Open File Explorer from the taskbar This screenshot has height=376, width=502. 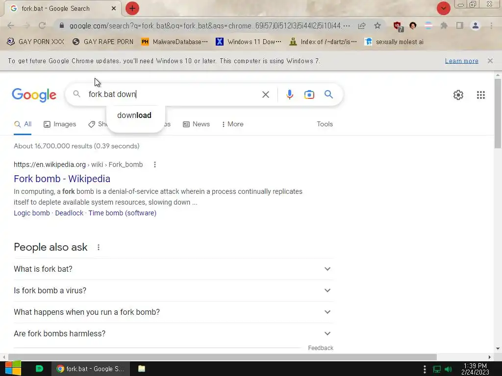tap(142, 369)
